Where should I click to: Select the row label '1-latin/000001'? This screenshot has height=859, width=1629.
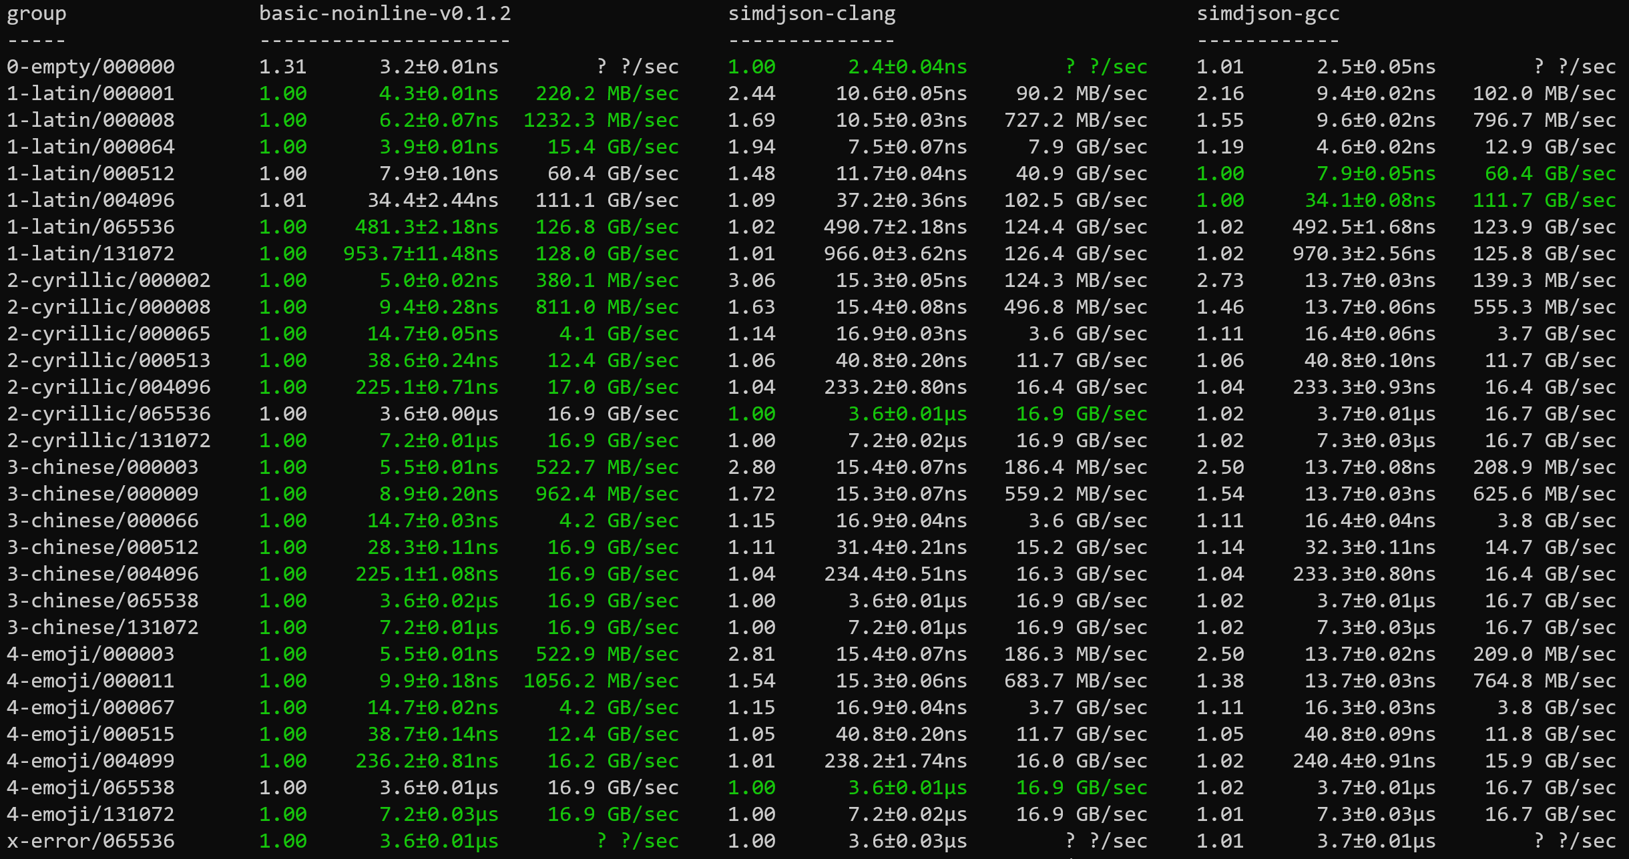click(91, 93)
